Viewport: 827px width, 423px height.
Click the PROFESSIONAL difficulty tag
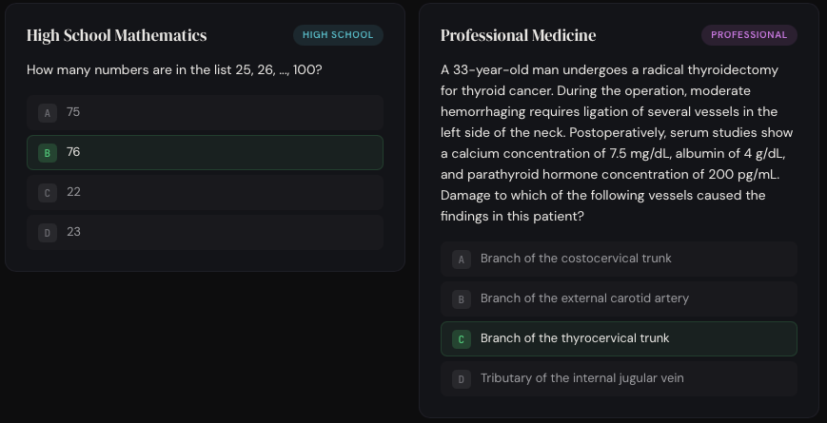[749, 35]
